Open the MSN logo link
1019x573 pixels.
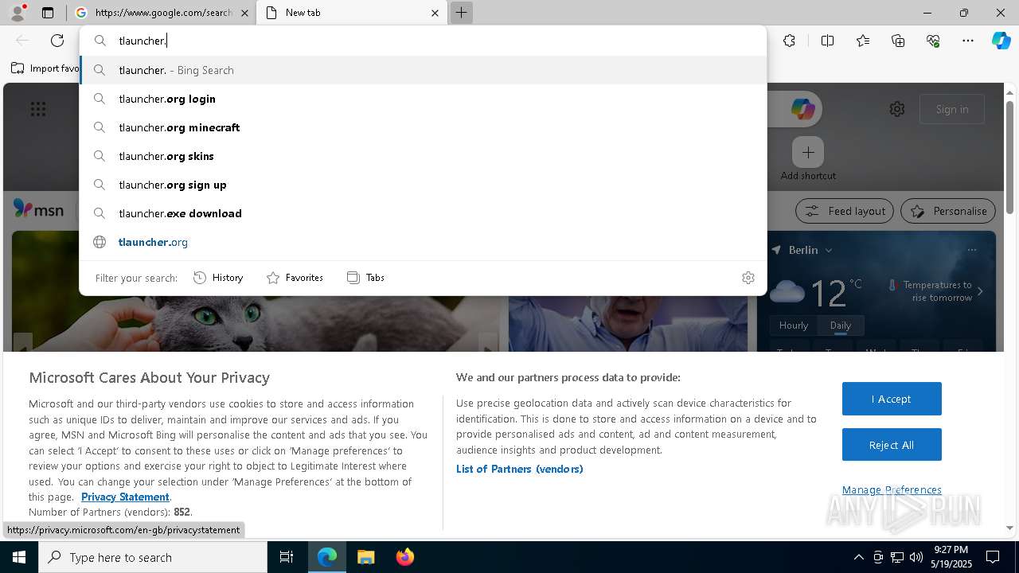(x=38, y=209)
